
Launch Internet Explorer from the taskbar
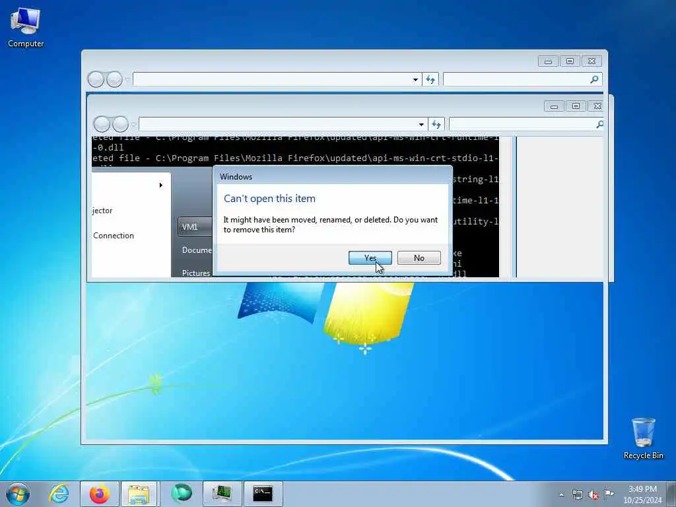click(x=59, y=494)
